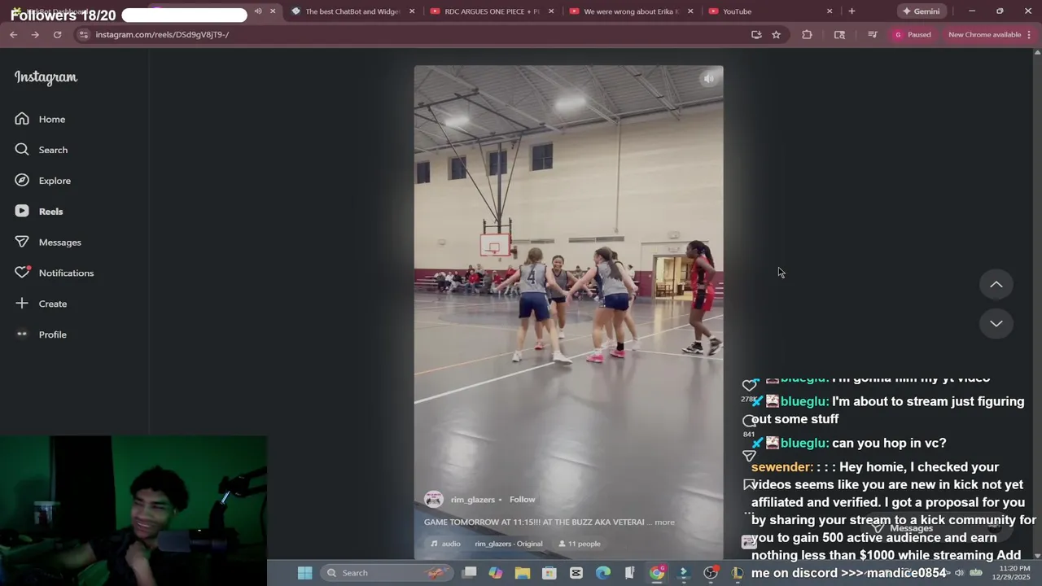
Task: Like the reel with the heart icon
Action: point(749,386)
